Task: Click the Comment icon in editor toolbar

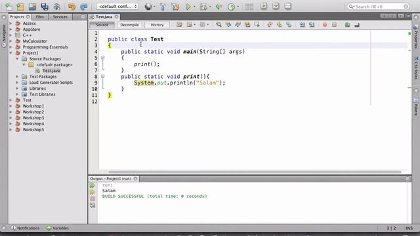Action: point(347,25)
